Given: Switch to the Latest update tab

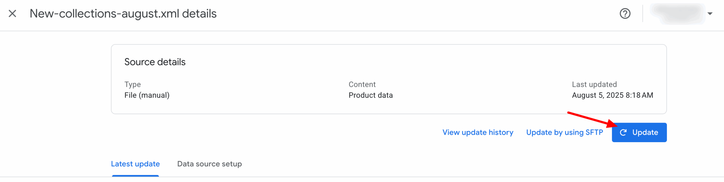Looking at the screenshot, I should [x=135, y=164].
